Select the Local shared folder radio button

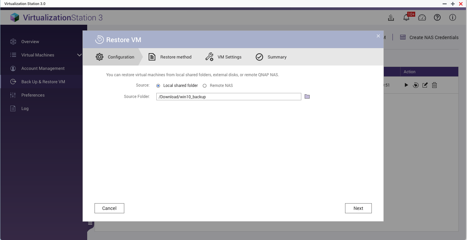point(158,86)
